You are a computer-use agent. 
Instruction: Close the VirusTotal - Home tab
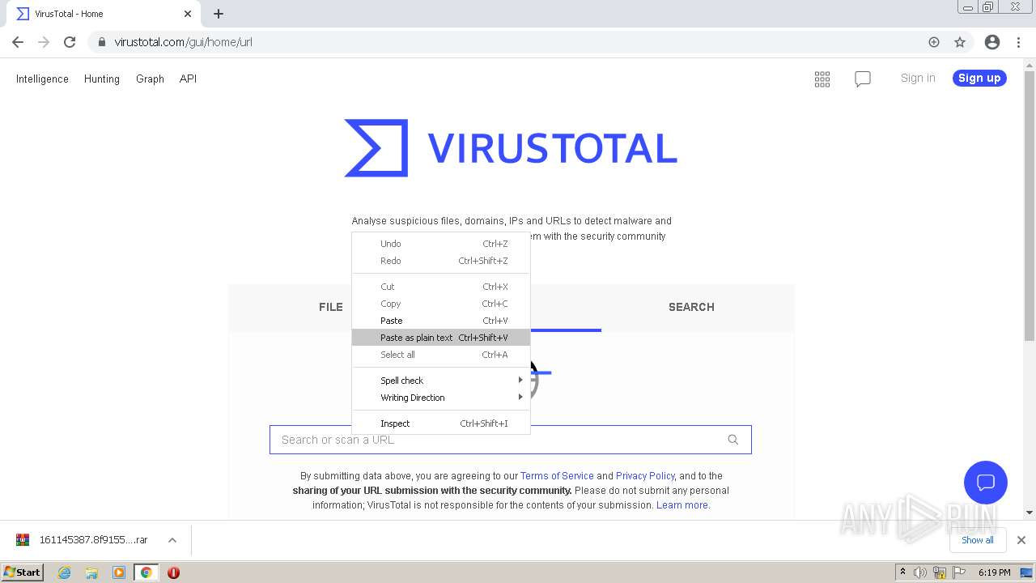(x=188, y=14)
